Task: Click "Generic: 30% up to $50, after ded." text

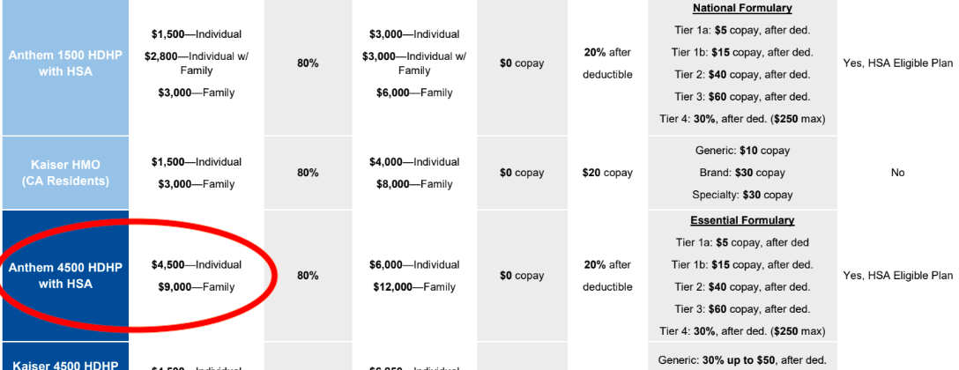Action: 742,359
